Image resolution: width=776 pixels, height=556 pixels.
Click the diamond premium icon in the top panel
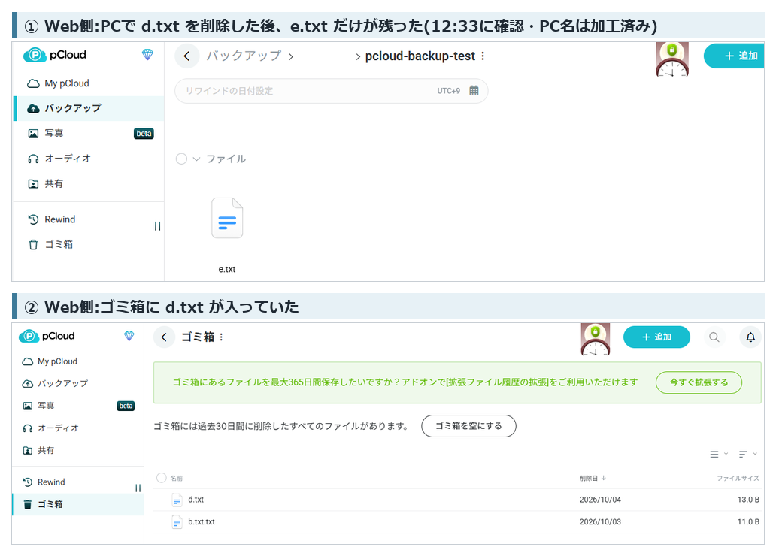(147, 54)
